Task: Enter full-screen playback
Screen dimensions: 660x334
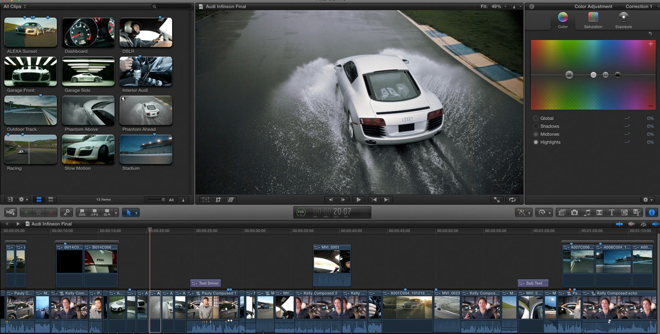Action: [497, 200]
